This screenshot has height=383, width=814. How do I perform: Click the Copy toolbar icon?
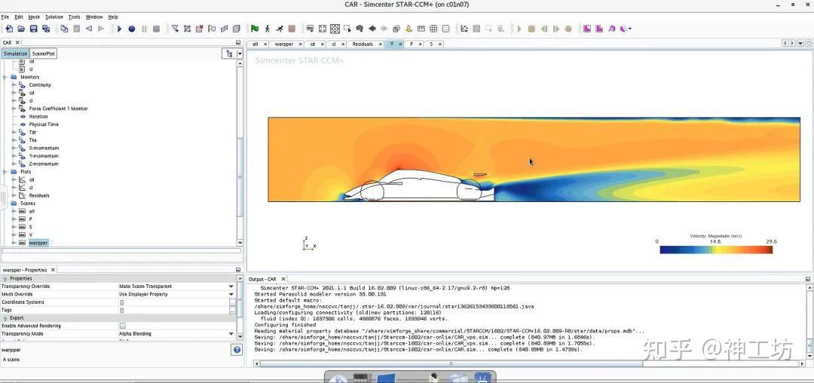pos(64,29)
